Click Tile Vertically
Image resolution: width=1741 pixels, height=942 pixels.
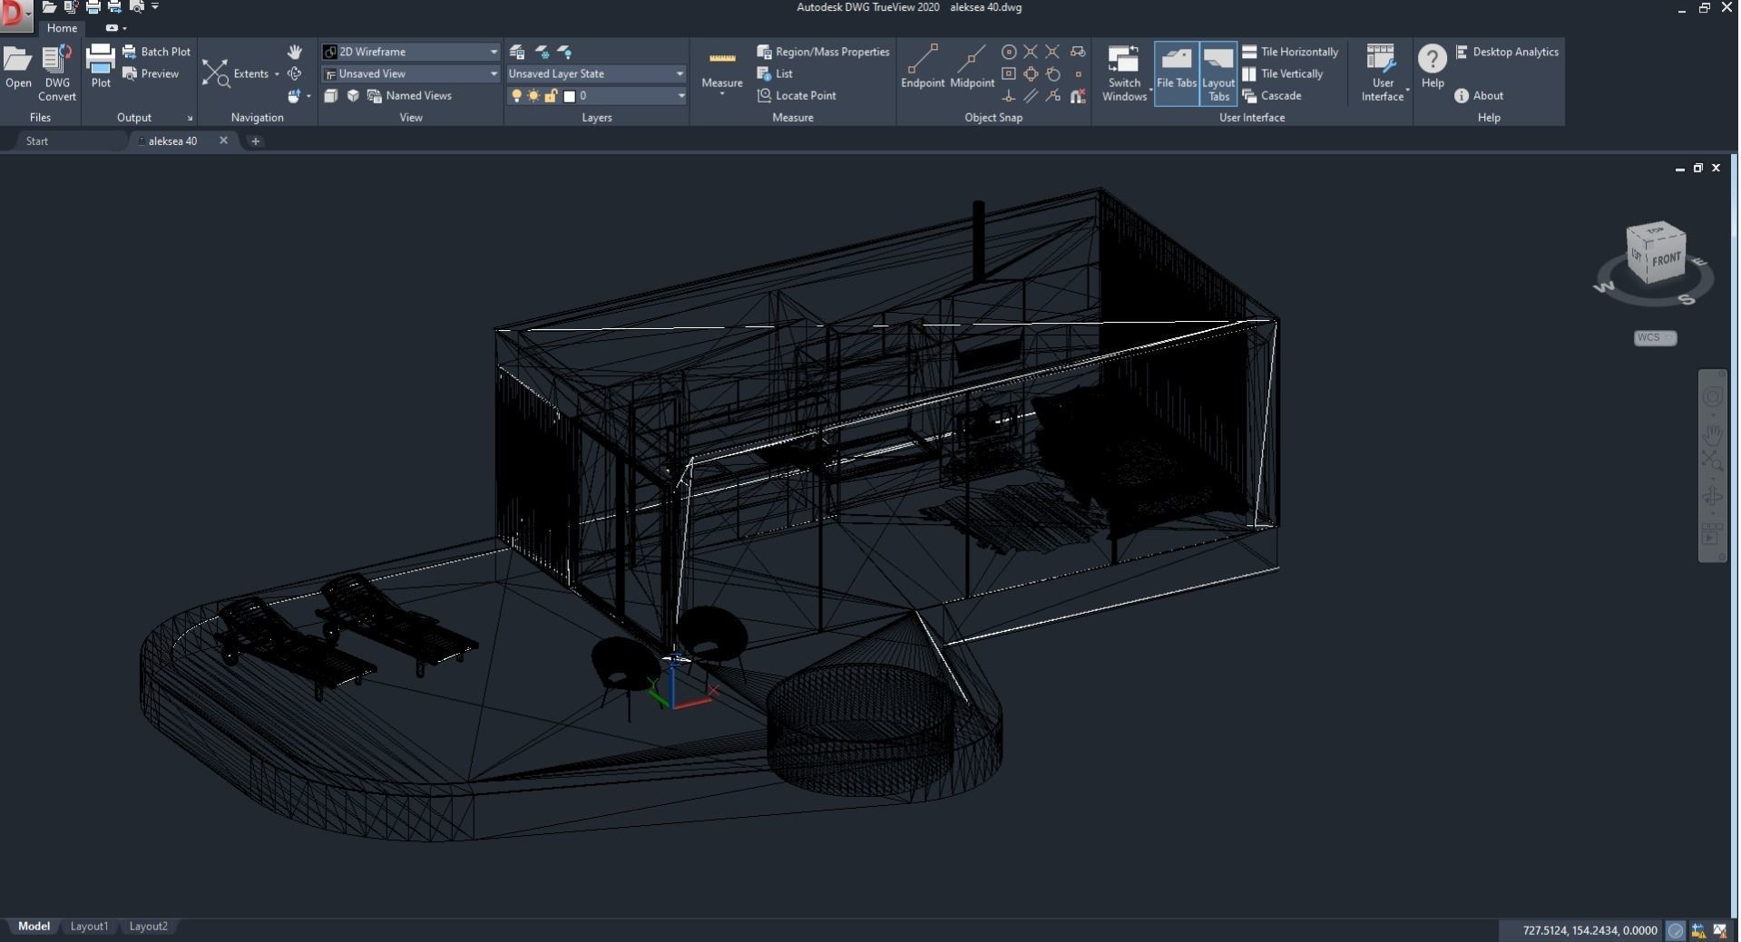tap(1283, 73)
